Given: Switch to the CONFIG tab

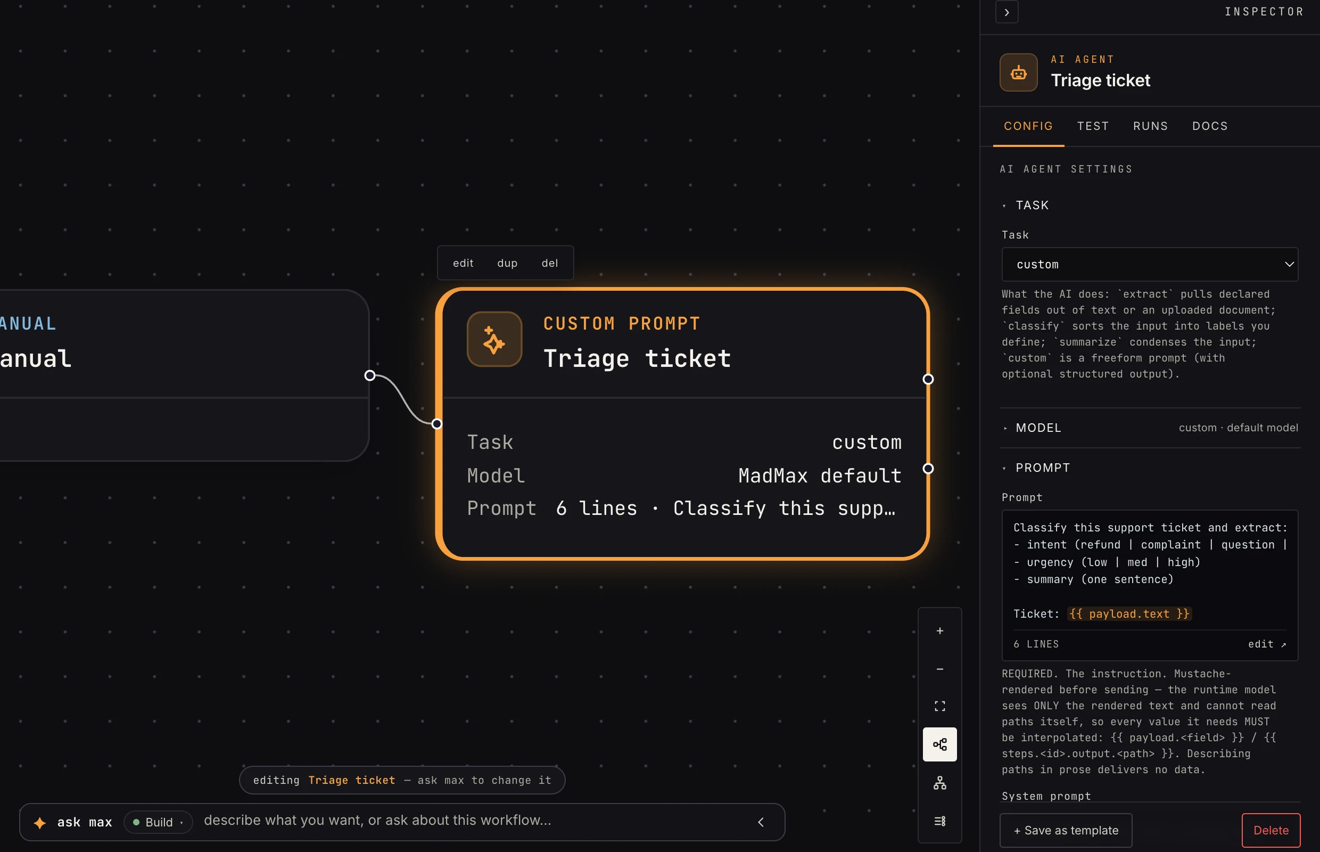Looking at the screenshot, I should pyautogui.click(x=1028, y=126).
